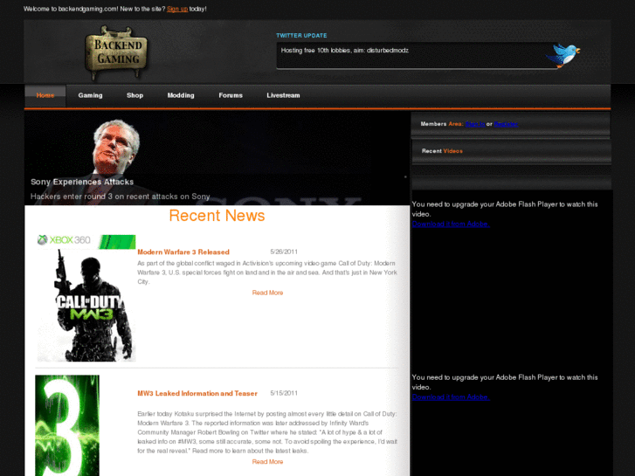This screenshot has height=476, width=635.
Task: Click the Backend Gaming logo
Action: [x=117, y=53]
